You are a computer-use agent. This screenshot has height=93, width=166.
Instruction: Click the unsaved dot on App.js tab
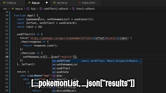pyautogui.click(x=47, y=3)
